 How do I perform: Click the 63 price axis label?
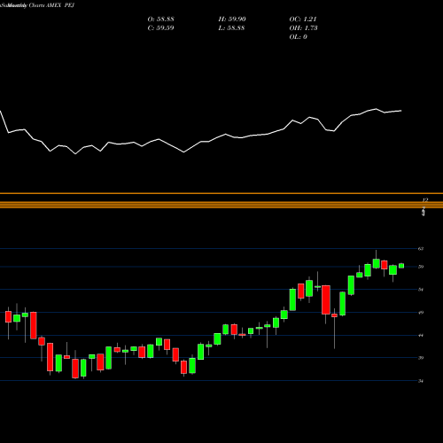tap(421, 249)
